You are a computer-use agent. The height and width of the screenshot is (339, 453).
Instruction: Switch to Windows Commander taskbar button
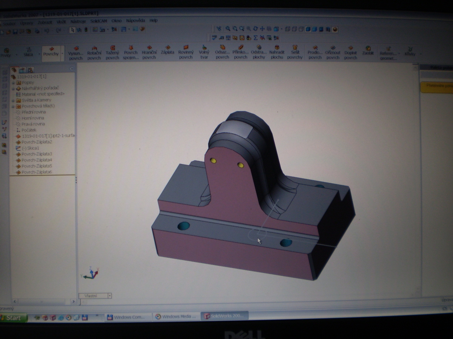[128, 317]
